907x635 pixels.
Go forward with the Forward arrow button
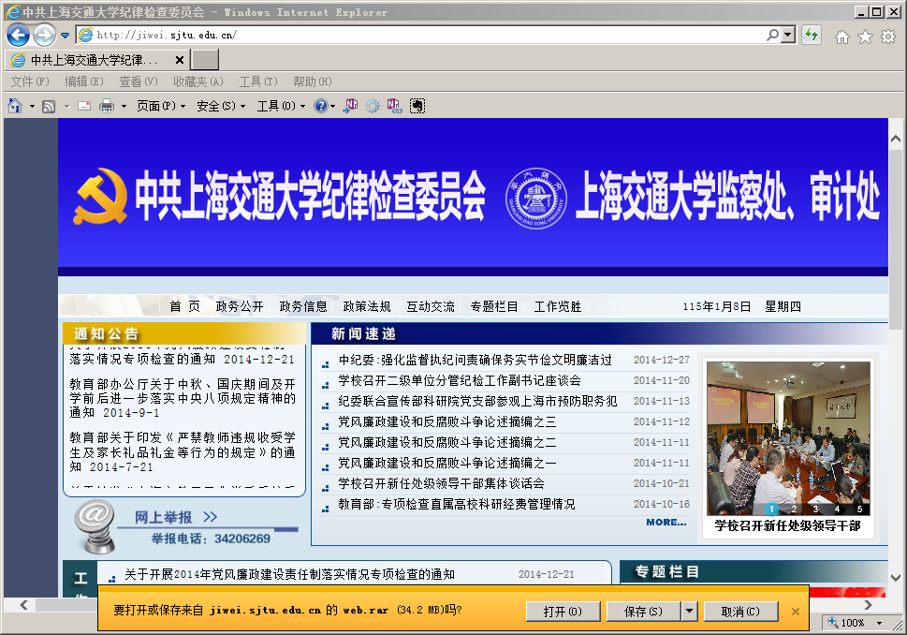click(45, 36)
